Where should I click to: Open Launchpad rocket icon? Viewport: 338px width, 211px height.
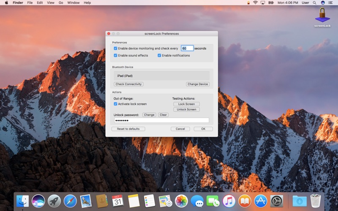54,201
